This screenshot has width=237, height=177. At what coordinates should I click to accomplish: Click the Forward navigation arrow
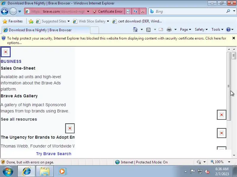pos(13,11)
